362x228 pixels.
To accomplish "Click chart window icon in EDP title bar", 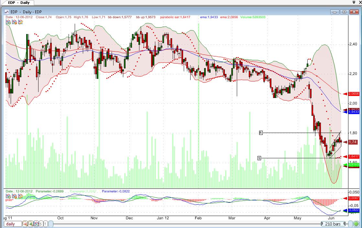I will click(7, 12).
